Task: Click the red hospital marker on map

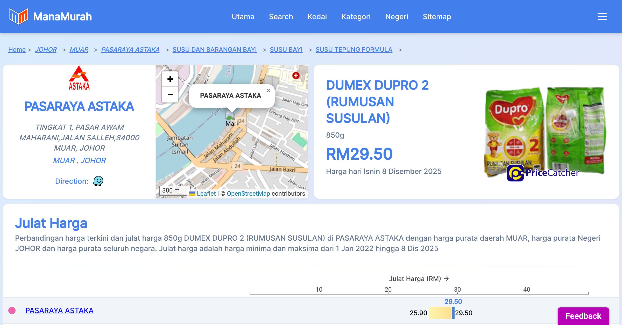Action: point(296,75)
